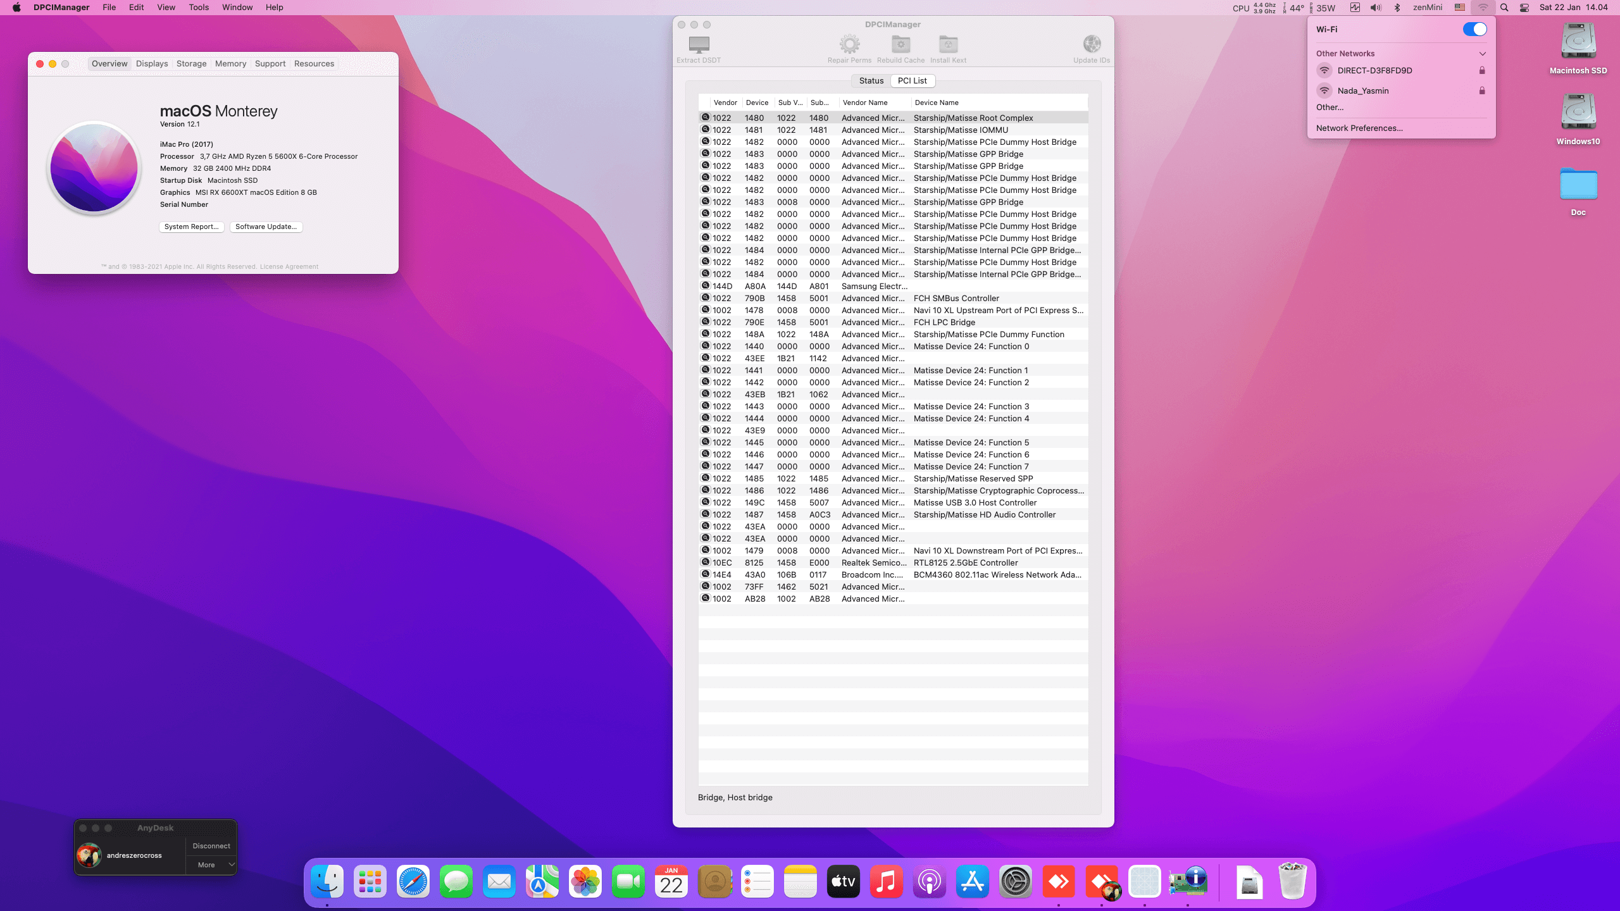Select the Matisse USB 3.0 Host Controller row
This screenshot has height=911, width=1620.
893,502
